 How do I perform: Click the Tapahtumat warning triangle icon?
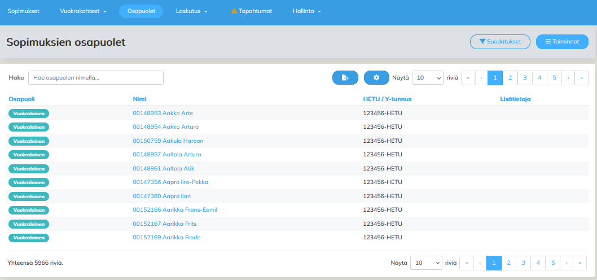(234, 11)
